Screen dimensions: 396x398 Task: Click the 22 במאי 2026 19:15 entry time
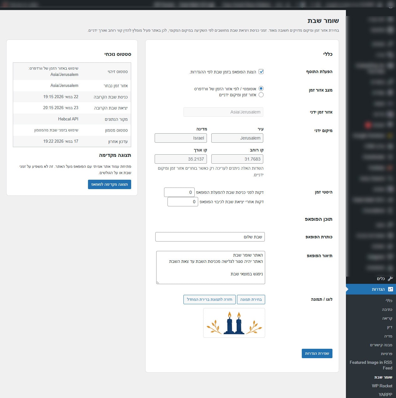tap(61, 97)
